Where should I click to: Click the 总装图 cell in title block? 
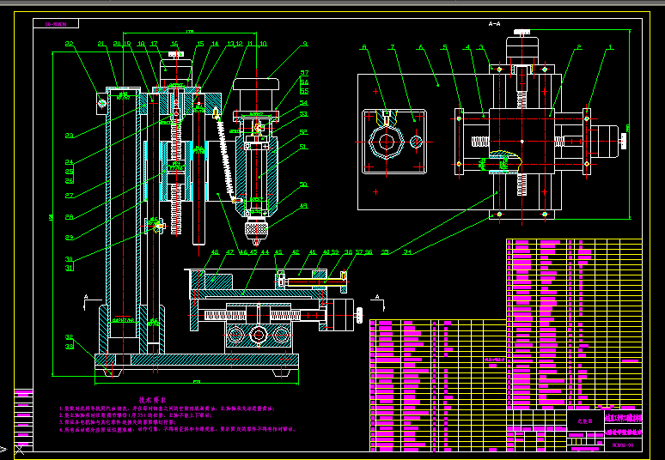point(585,421)
